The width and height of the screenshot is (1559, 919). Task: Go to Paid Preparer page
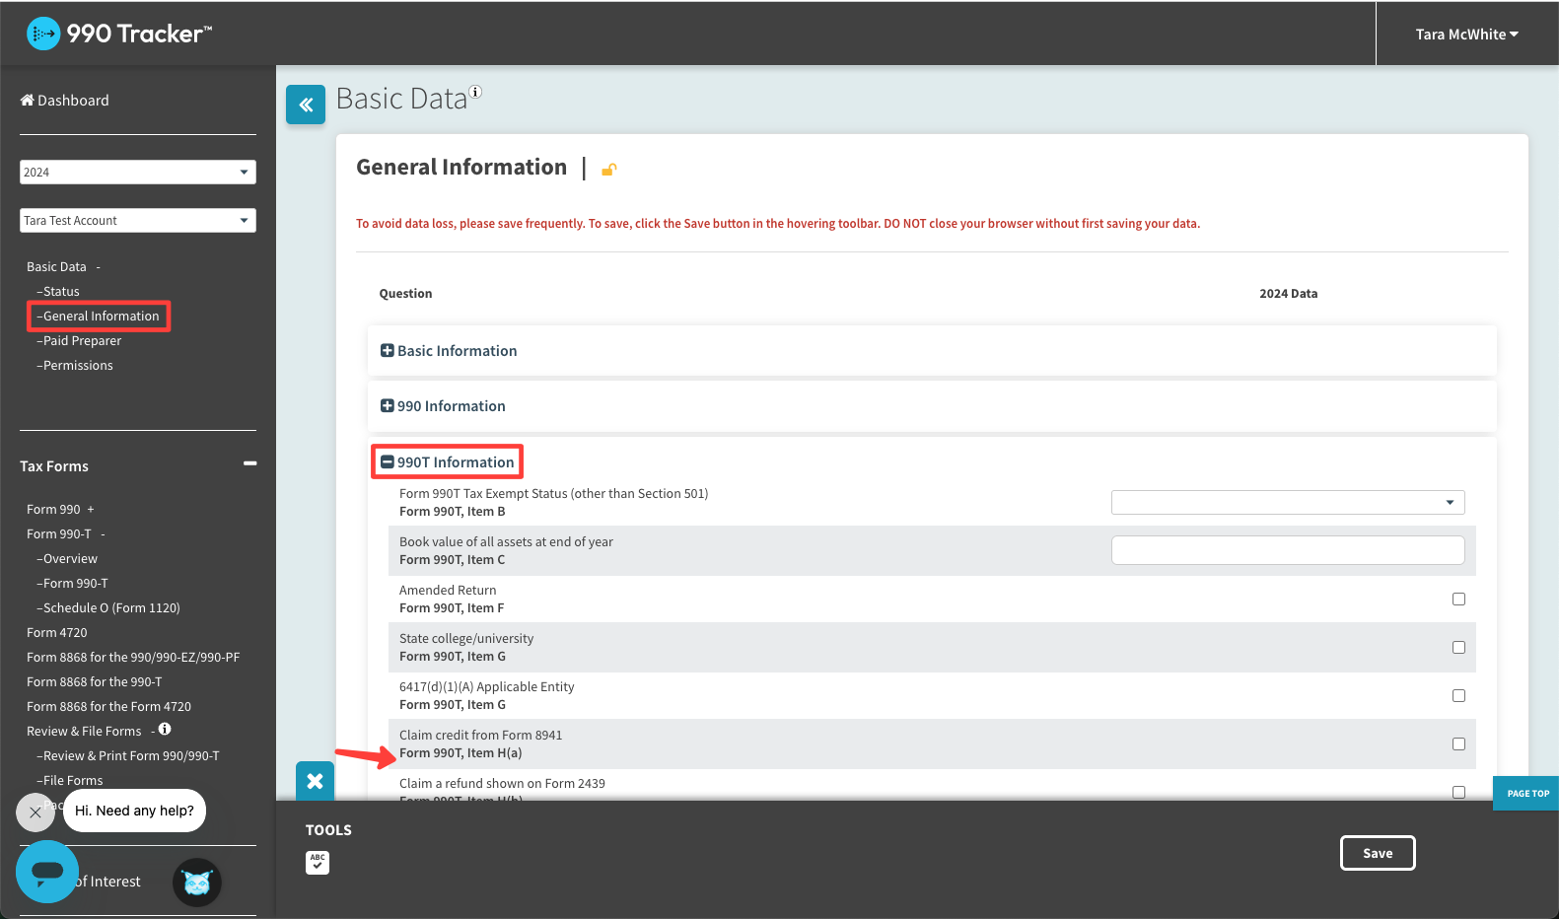point(82,341)
